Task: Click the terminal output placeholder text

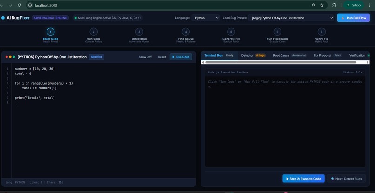Action: coord(285,84)
